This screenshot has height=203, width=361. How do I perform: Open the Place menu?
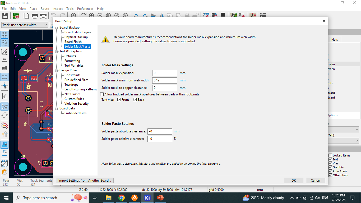coord(33,8)
